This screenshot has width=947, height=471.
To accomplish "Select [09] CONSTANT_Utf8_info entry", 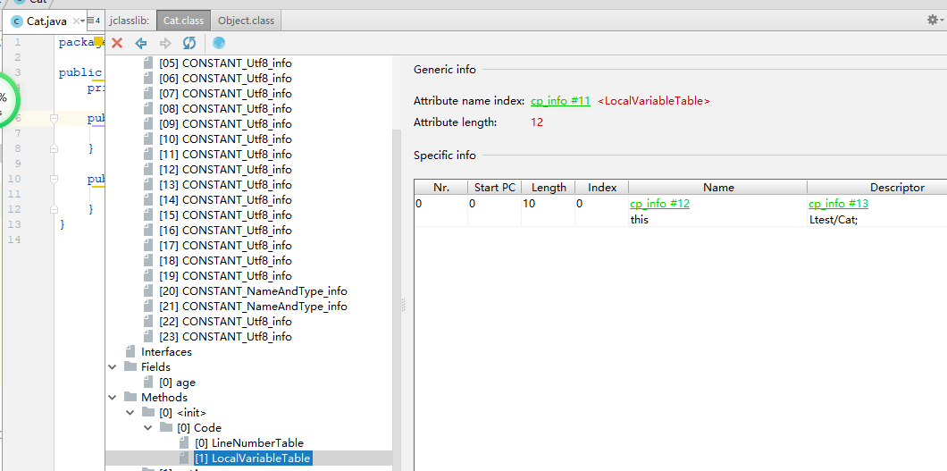I will point(225,124).
